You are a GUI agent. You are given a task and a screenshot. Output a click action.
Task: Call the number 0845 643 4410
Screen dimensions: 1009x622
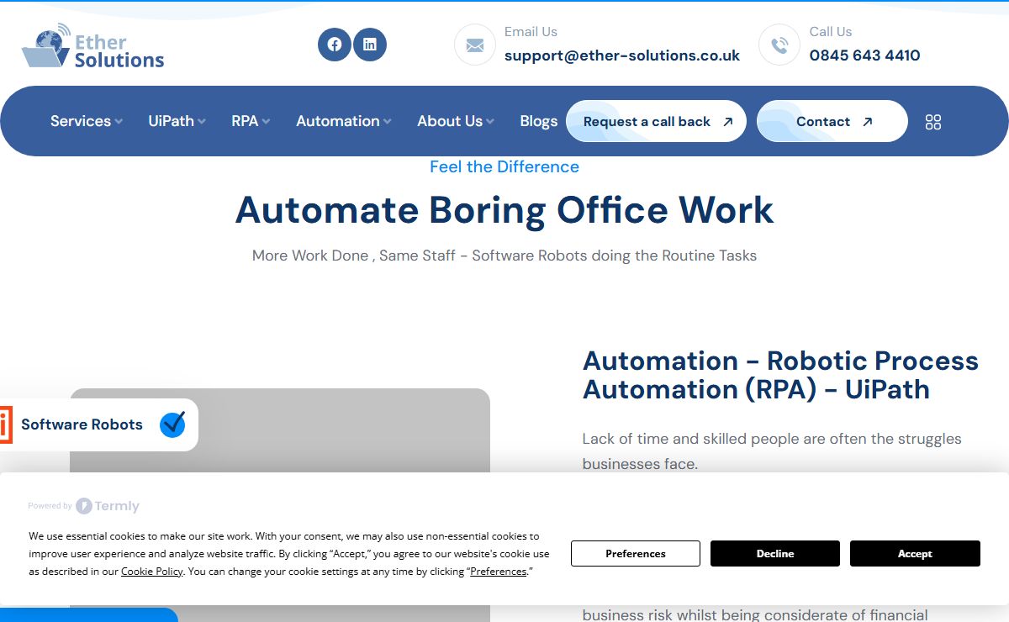point(864,55)
